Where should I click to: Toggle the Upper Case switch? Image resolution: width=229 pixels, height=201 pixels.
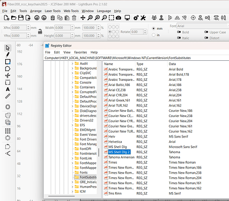pyautogui.click(x=206, y=32)
